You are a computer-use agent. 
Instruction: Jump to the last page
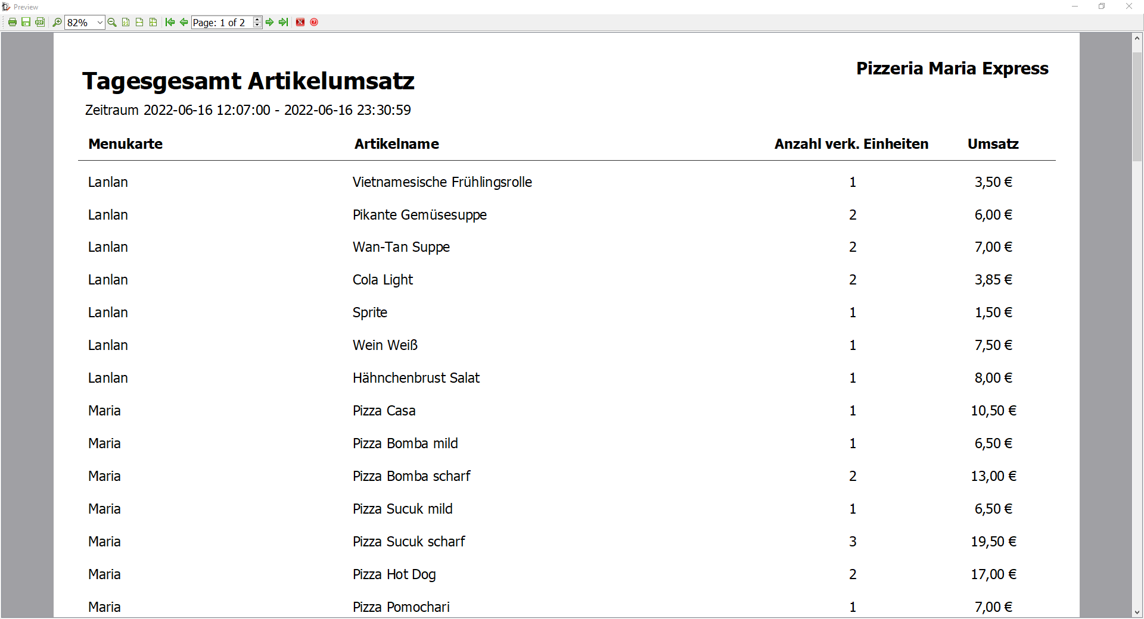(284, 22)
